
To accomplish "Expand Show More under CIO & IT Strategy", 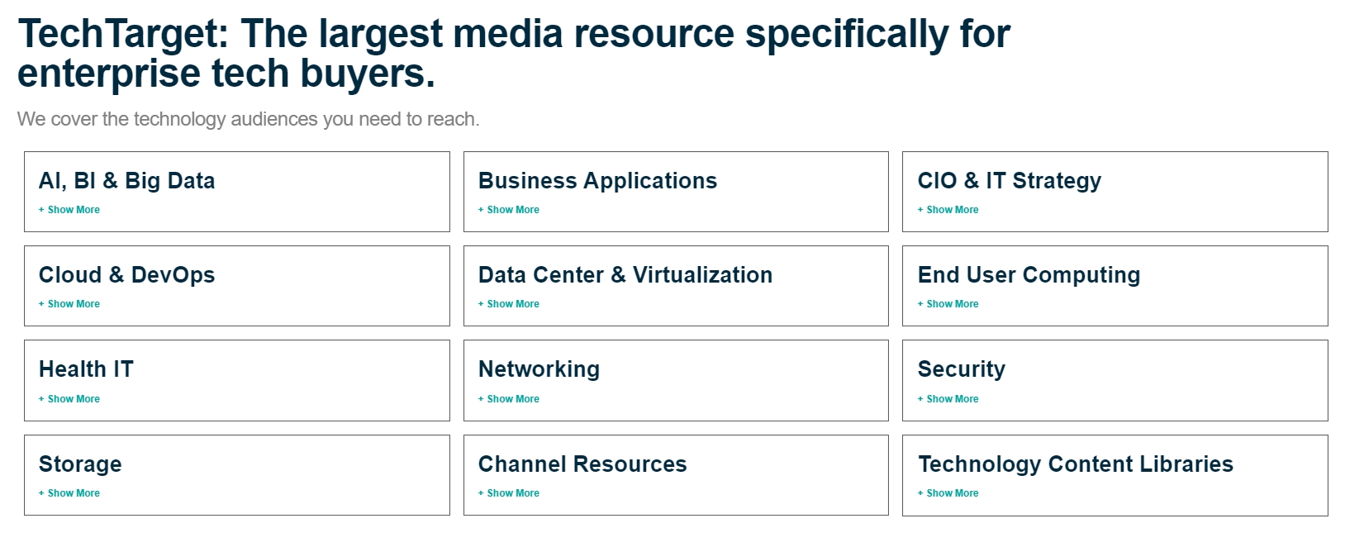I will pos(948,210).
